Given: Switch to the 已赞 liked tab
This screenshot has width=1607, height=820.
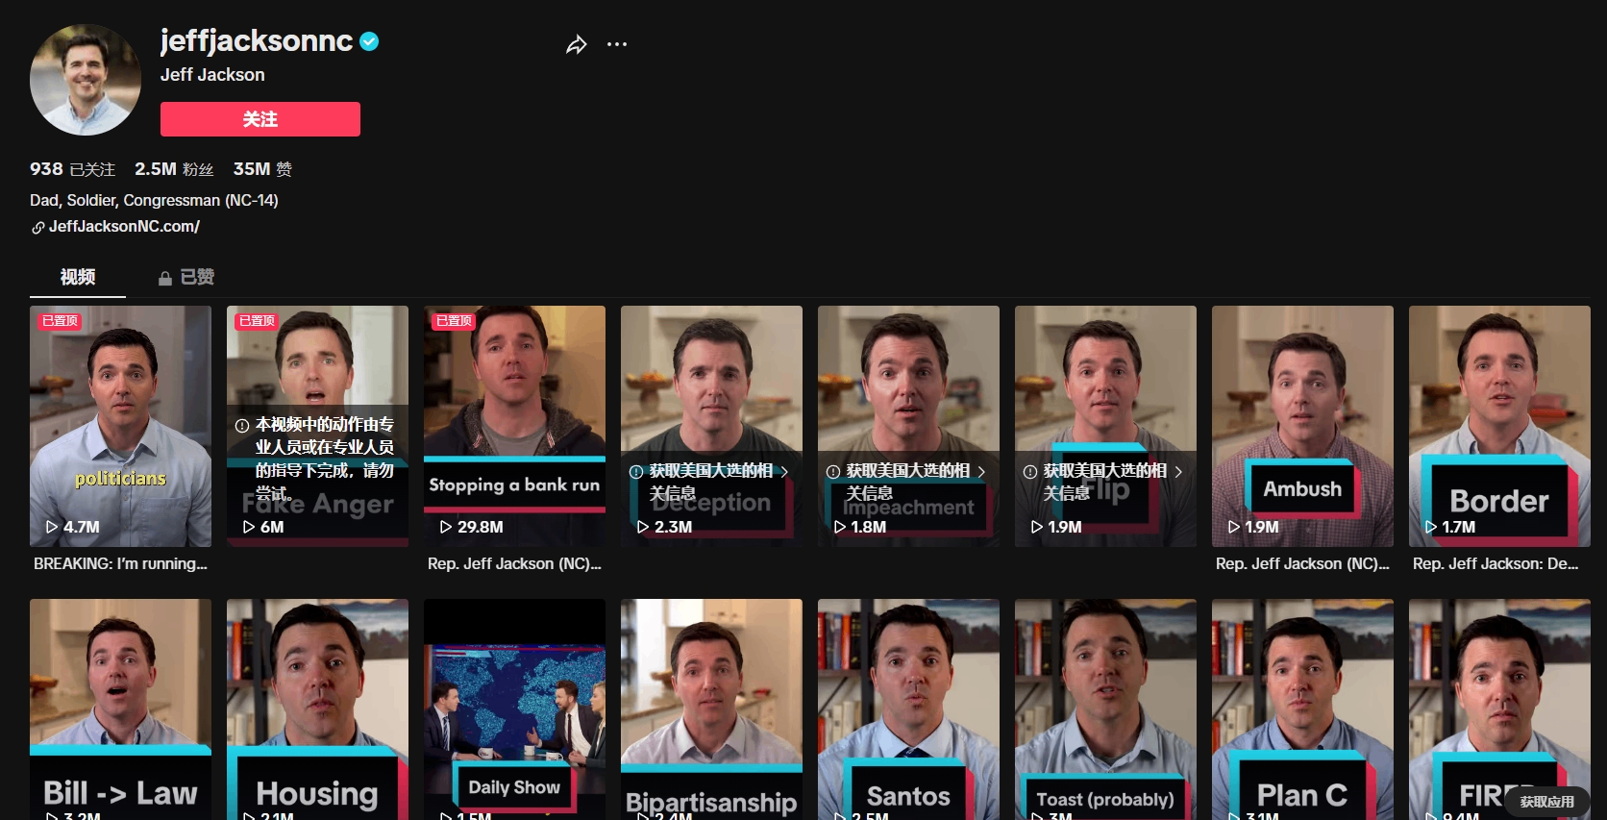Looking at the screenshot, I should pyautogui.click(x=186, y=277).
